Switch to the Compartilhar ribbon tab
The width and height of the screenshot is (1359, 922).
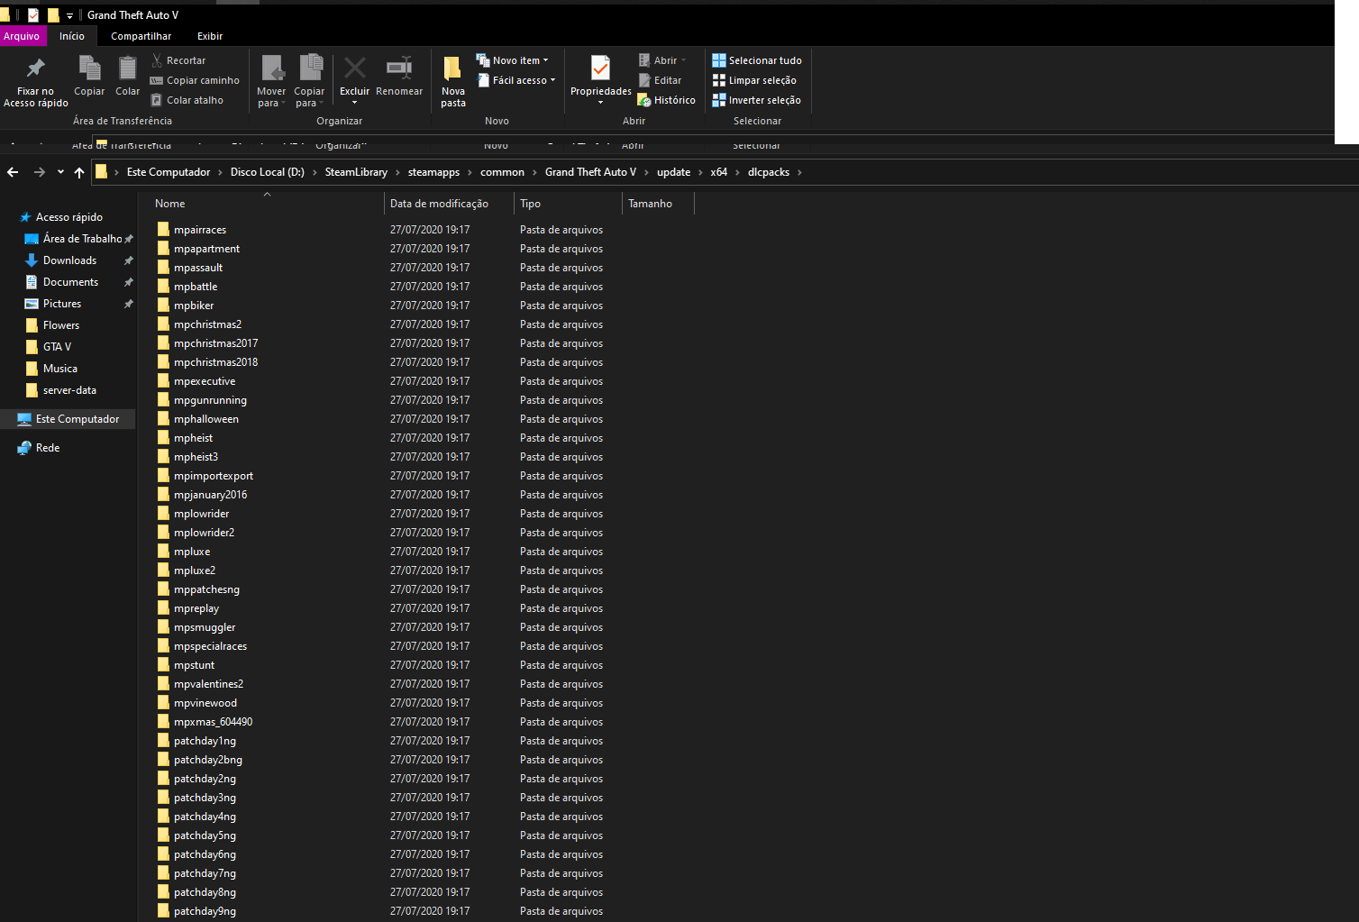pyautogui.click(x=141, y=36)
